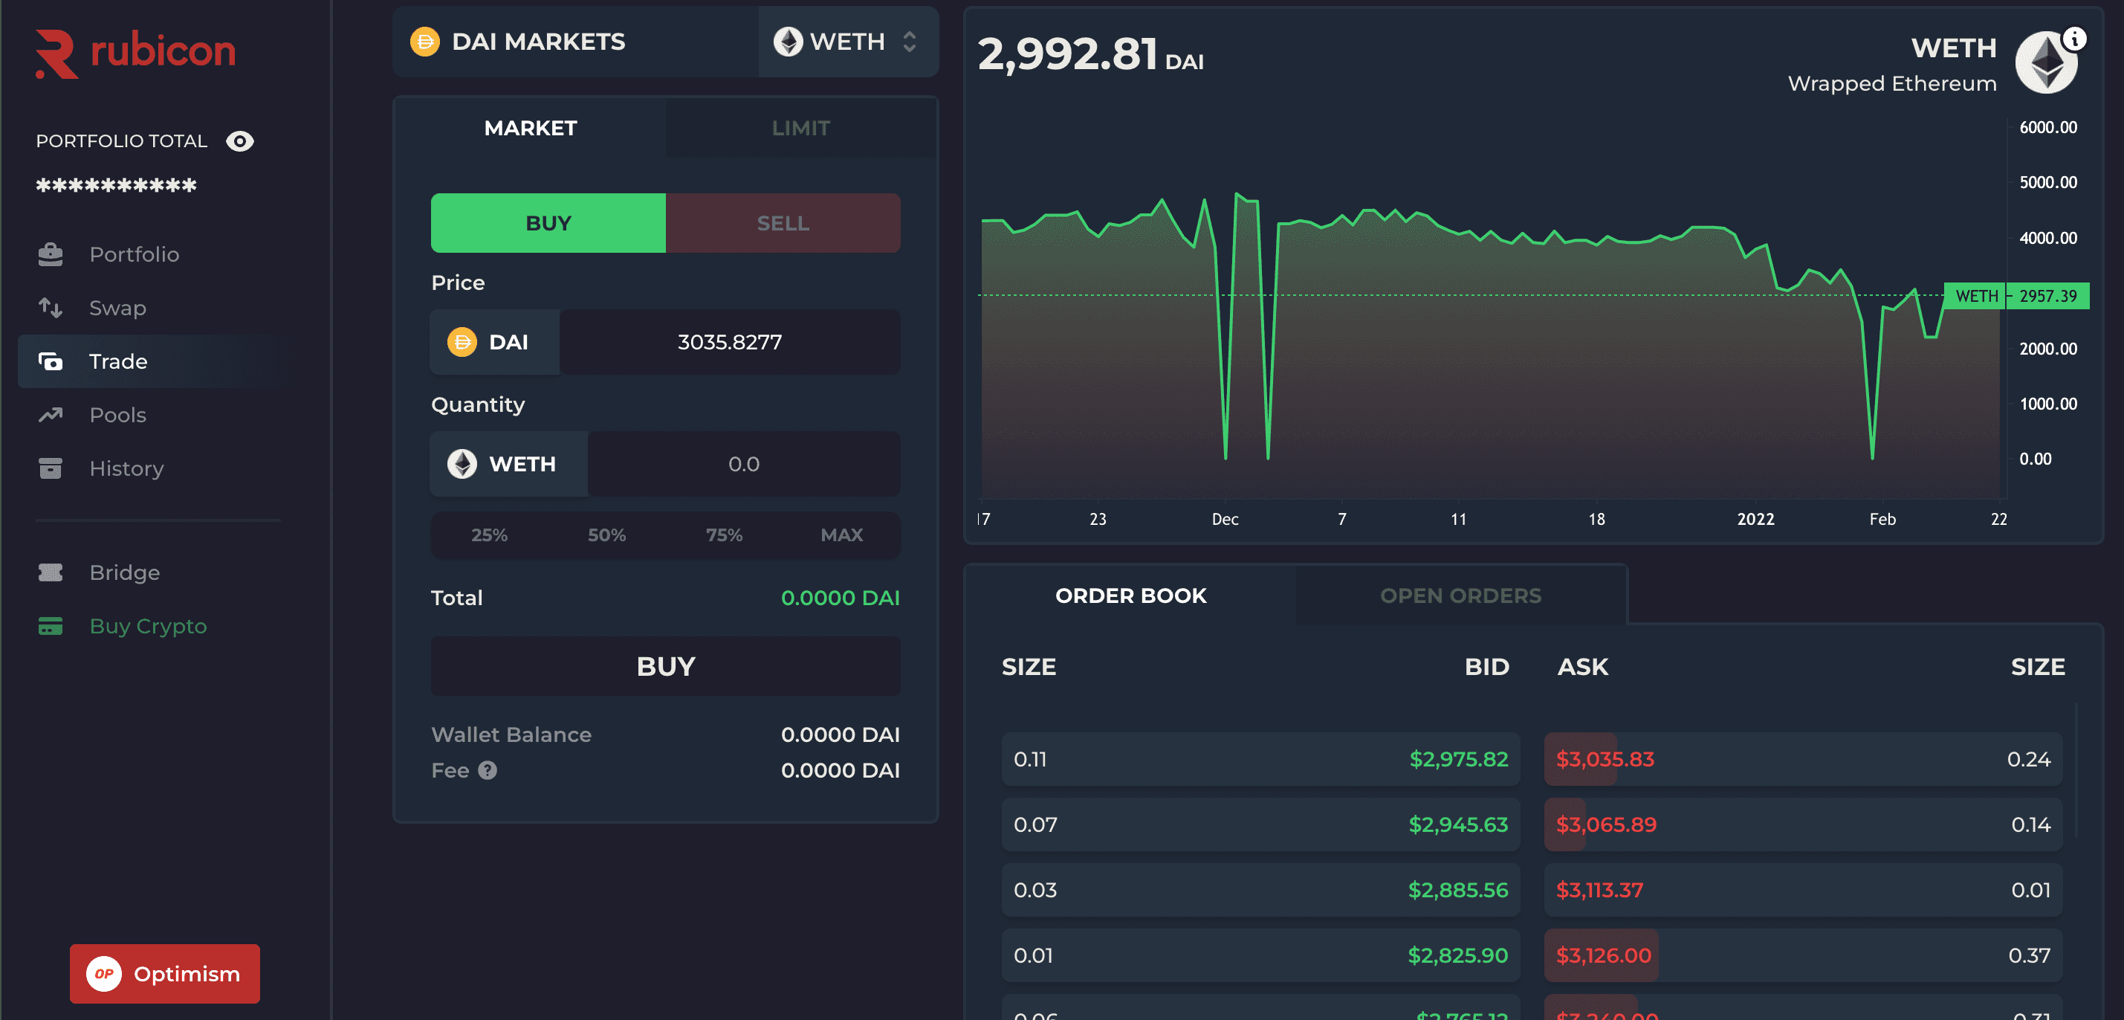Image resolution: width=2124 pixels, height=1020 pixels.
Task: Click the Rubicon logo
Action: click(135, 53)
